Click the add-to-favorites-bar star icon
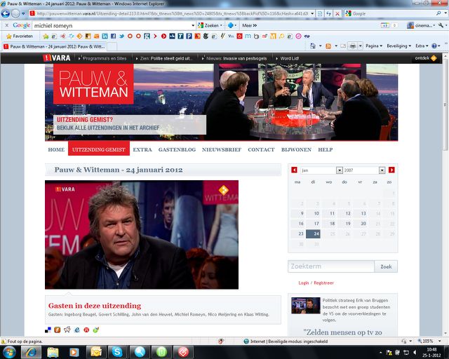 coord(46,36)
